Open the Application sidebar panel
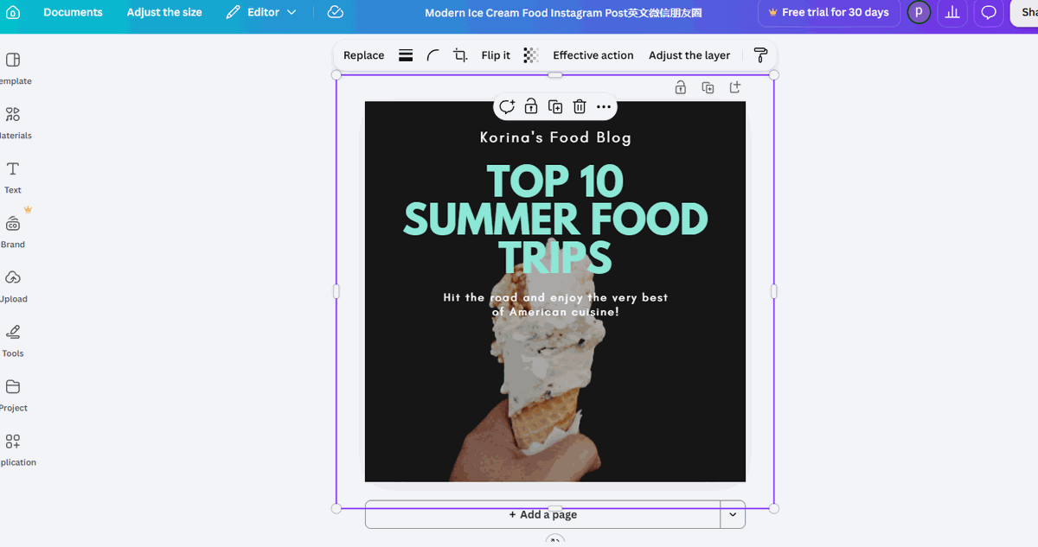This screenshot has height=547, width=1038. click(13, 449)
